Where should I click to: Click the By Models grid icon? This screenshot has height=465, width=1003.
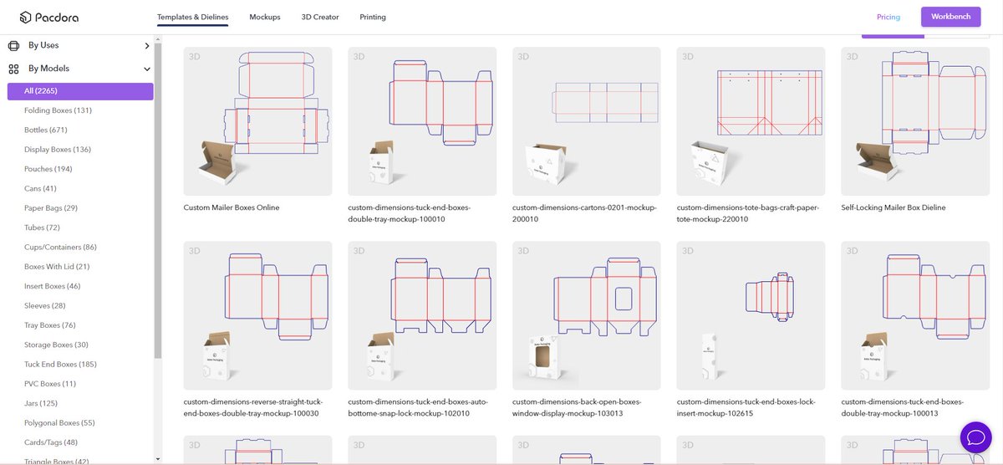pos(13,69)
